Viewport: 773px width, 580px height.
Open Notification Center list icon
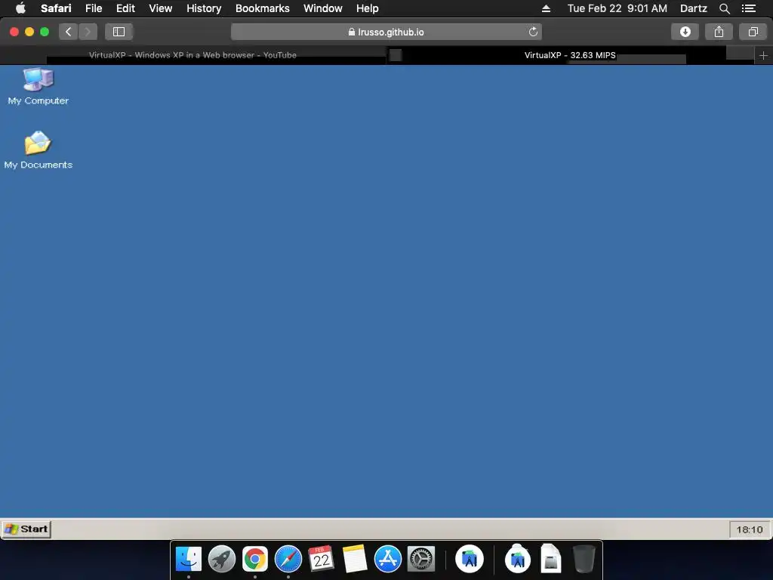point(748,8)
